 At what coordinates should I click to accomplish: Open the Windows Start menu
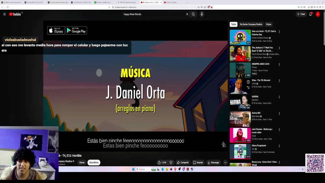(133, 169)
